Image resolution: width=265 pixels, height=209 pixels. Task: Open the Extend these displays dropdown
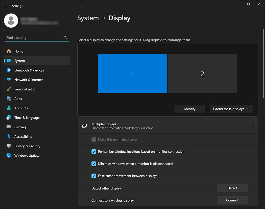pos(231,109)
